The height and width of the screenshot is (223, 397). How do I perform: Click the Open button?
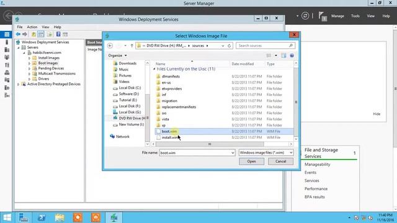click(251, 161)
